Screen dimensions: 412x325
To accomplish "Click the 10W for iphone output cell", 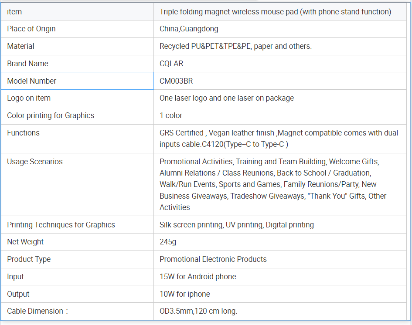I will coord(280,294).
